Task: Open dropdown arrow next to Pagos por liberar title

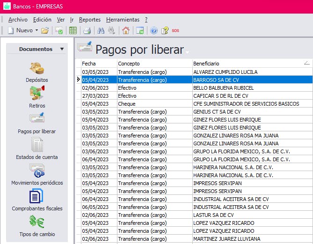Action: pyautogui.click(x=187, y=52)
